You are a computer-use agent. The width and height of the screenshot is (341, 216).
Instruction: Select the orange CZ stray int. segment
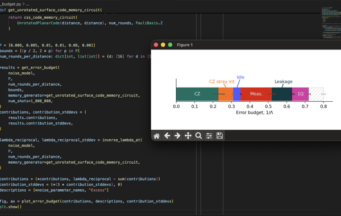tap(226, 94)
